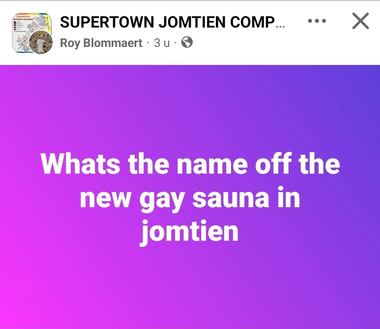View Roy Blommaert's round profile picture
Screen dimensions: 380x329
[x=41, y=42]
